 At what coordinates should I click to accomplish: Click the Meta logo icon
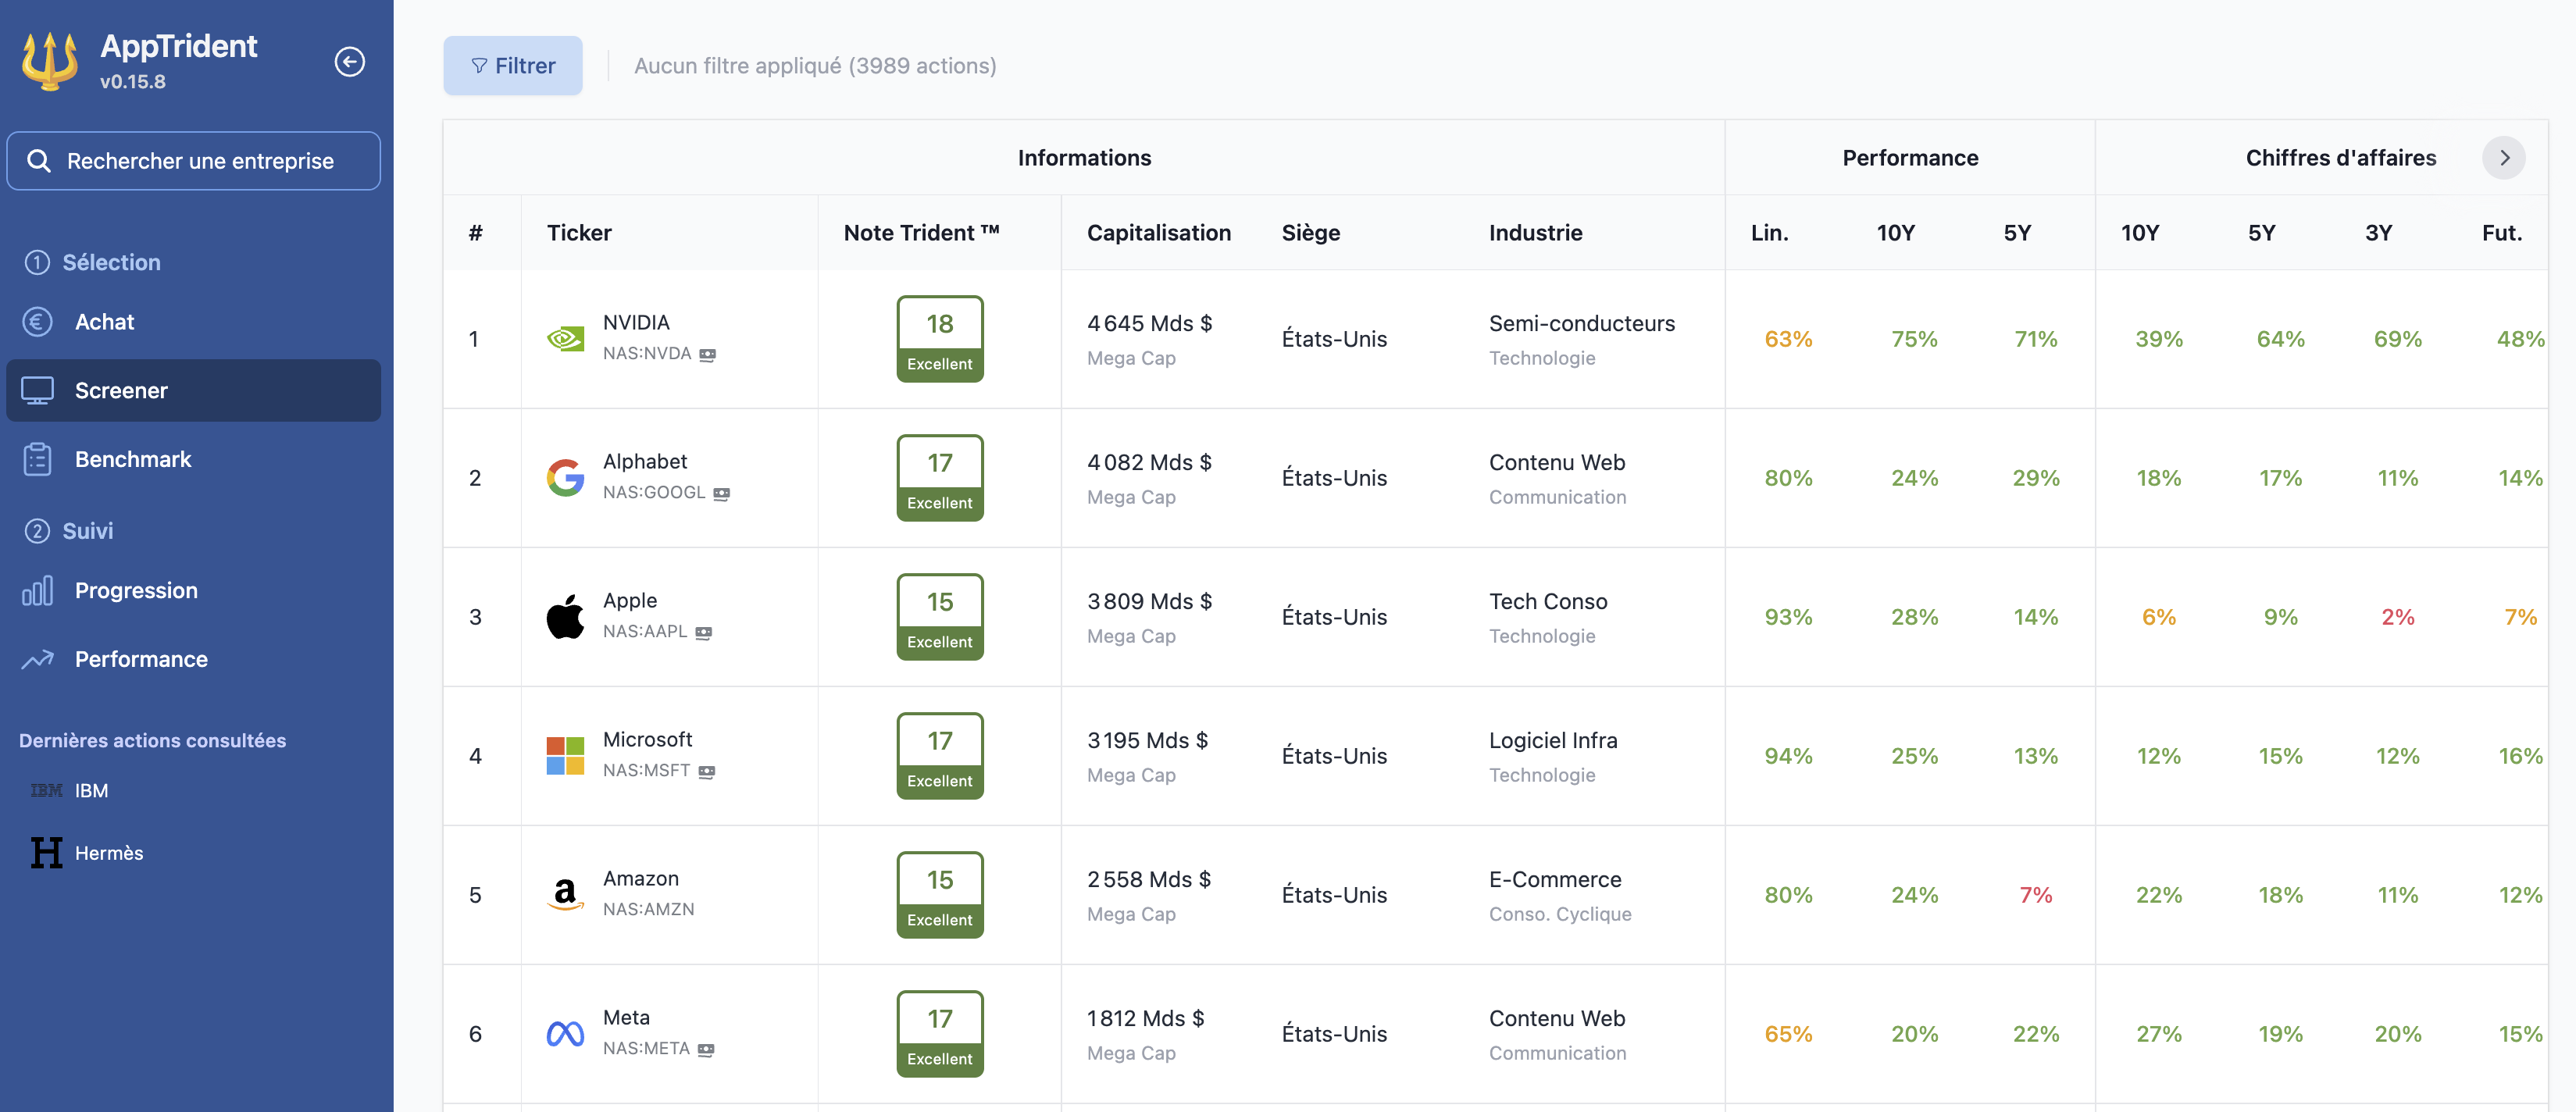point(565,1034)
